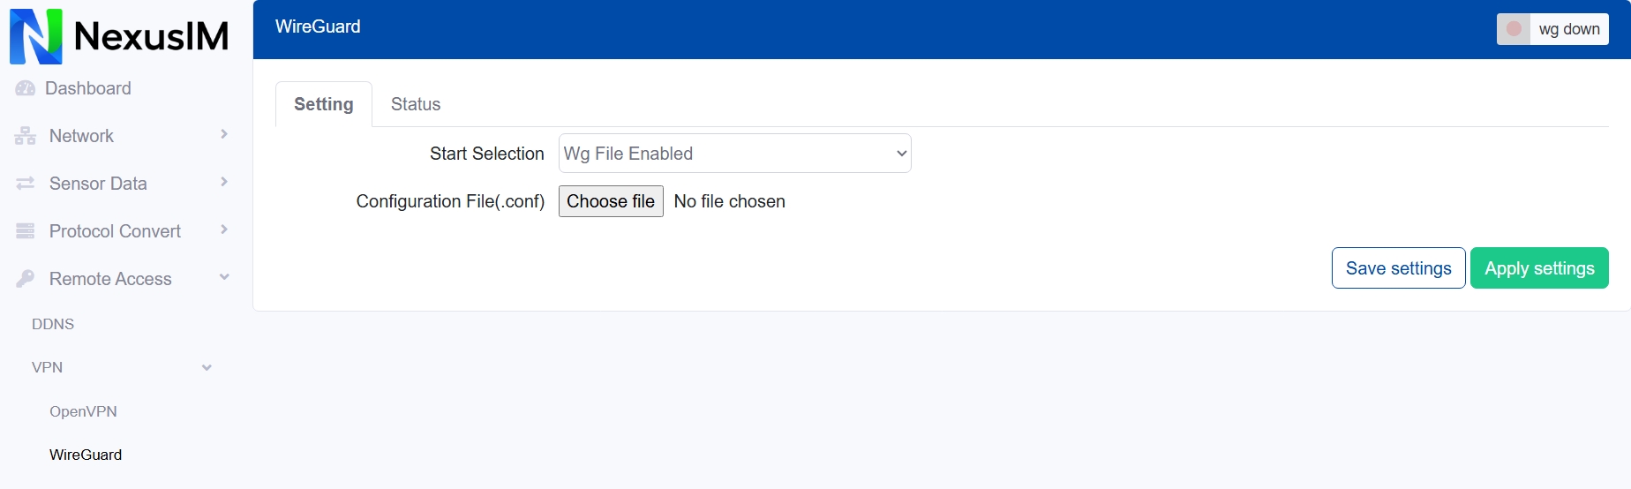Open the Protocol Convert menu
Viewport: 1631px width, 489px height.
point(115,231)
